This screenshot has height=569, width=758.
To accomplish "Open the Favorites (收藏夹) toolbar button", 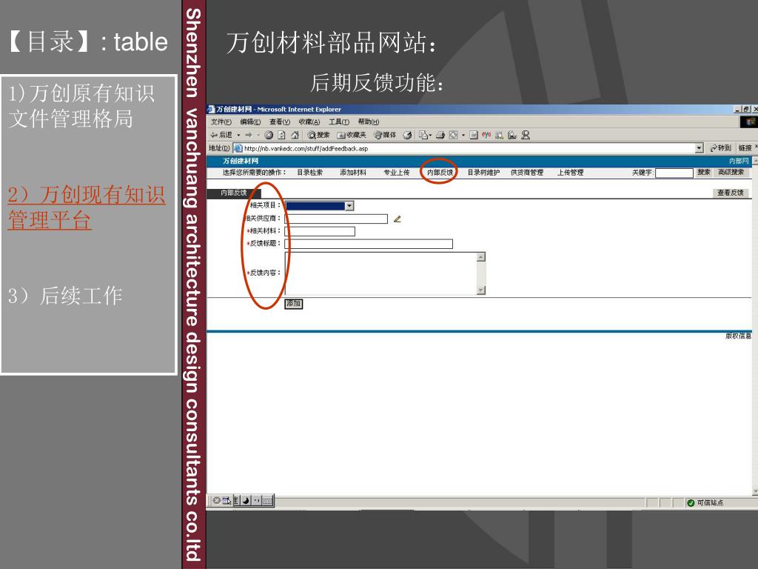I will point(352,135).
